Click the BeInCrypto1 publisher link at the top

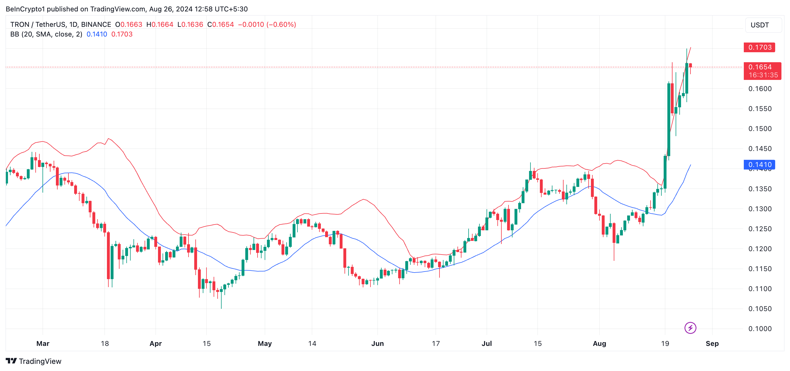pyautogui.click(x=26, y=9)
